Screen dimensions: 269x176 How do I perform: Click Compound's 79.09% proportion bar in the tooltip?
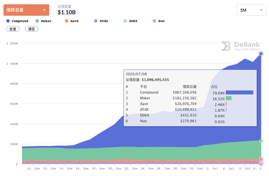239,92
